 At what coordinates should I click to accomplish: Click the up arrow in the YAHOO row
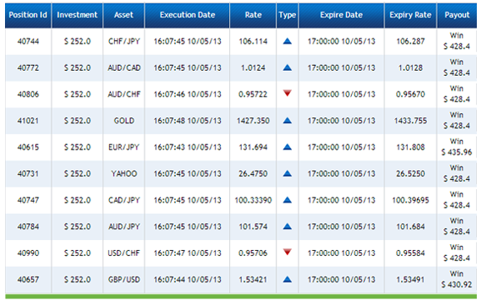(287, 173)
